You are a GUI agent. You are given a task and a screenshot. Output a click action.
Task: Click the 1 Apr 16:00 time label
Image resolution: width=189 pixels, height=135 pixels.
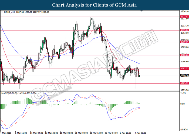(x=126, y=133)
